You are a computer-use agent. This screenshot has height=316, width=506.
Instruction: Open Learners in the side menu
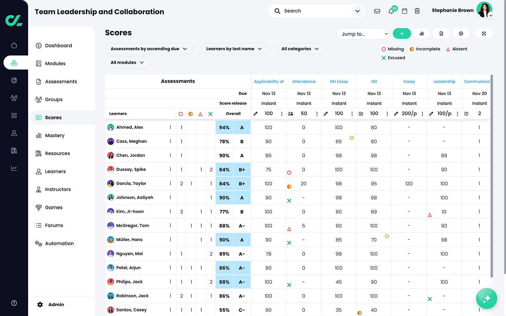tap(55, 171)
